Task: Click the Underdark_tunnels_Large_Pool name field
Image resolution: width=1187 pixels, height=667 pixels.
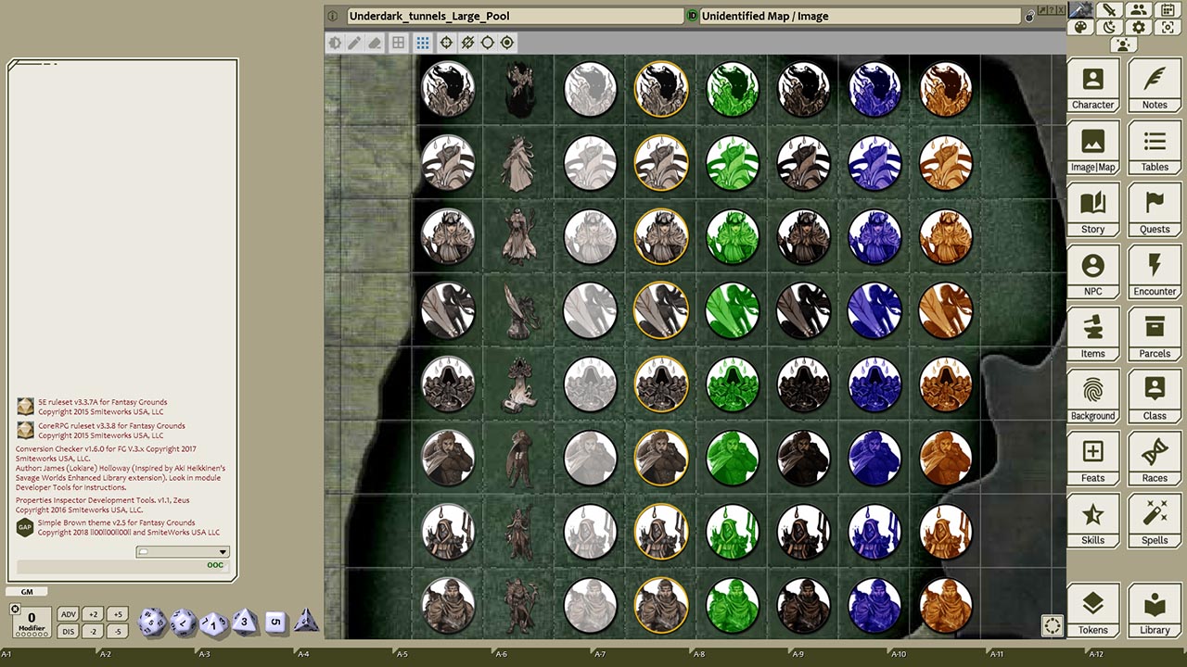Action: coord(515,17)
